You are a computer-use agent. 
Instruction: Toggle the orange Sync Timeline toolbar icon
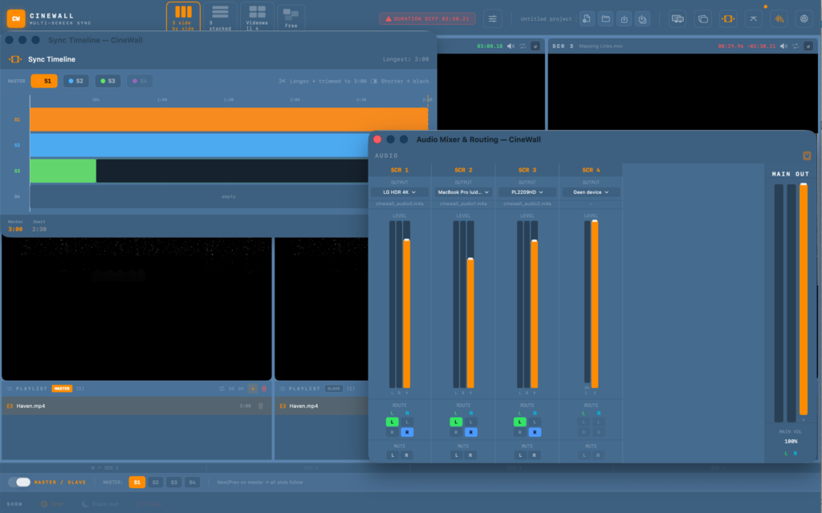[728, 19]
